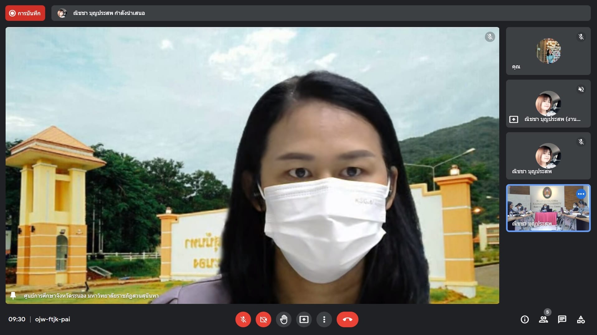Raise your hand in the meeting

284,319
